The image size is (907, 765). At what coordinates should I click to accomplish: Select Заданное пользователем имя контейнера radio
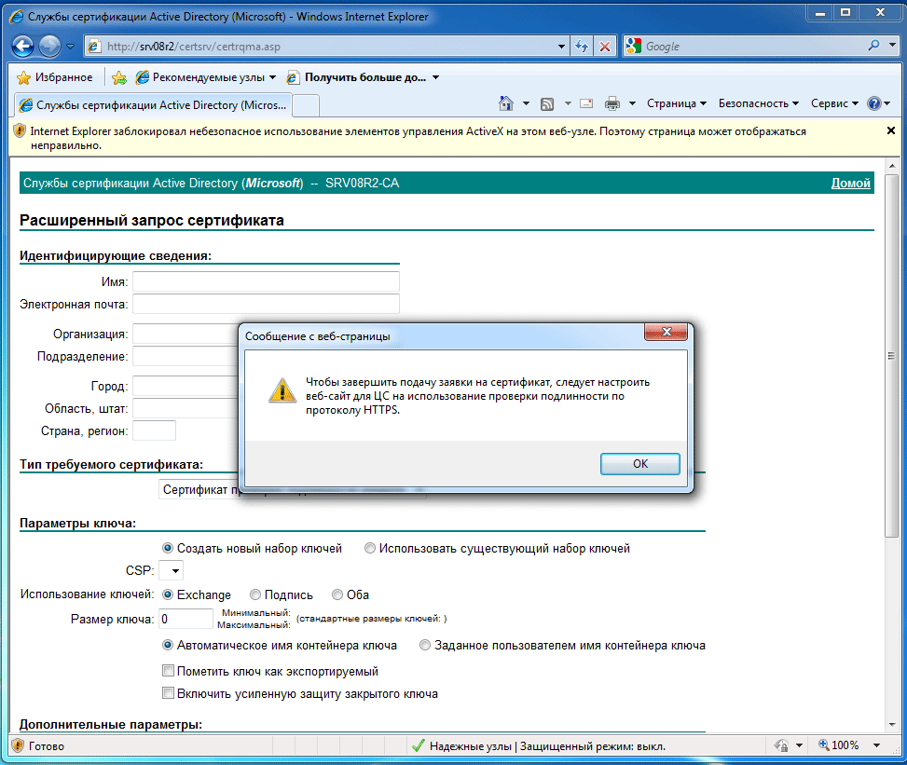pos(425,645)
